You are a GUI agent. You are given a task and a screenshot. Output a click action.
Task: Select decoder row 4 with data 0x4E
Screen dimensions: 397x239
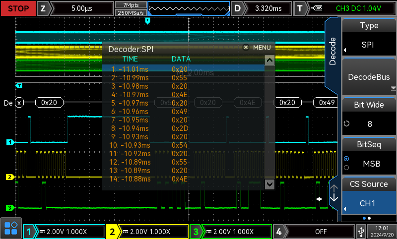[183, 95]
